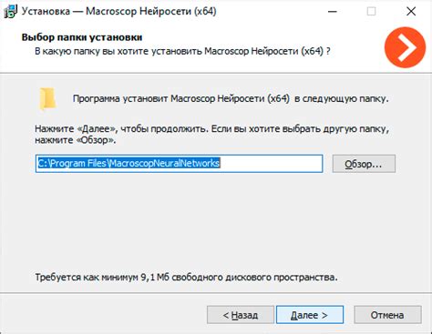Open folder browser with Обзор button
432x334 pixels.
364,164
